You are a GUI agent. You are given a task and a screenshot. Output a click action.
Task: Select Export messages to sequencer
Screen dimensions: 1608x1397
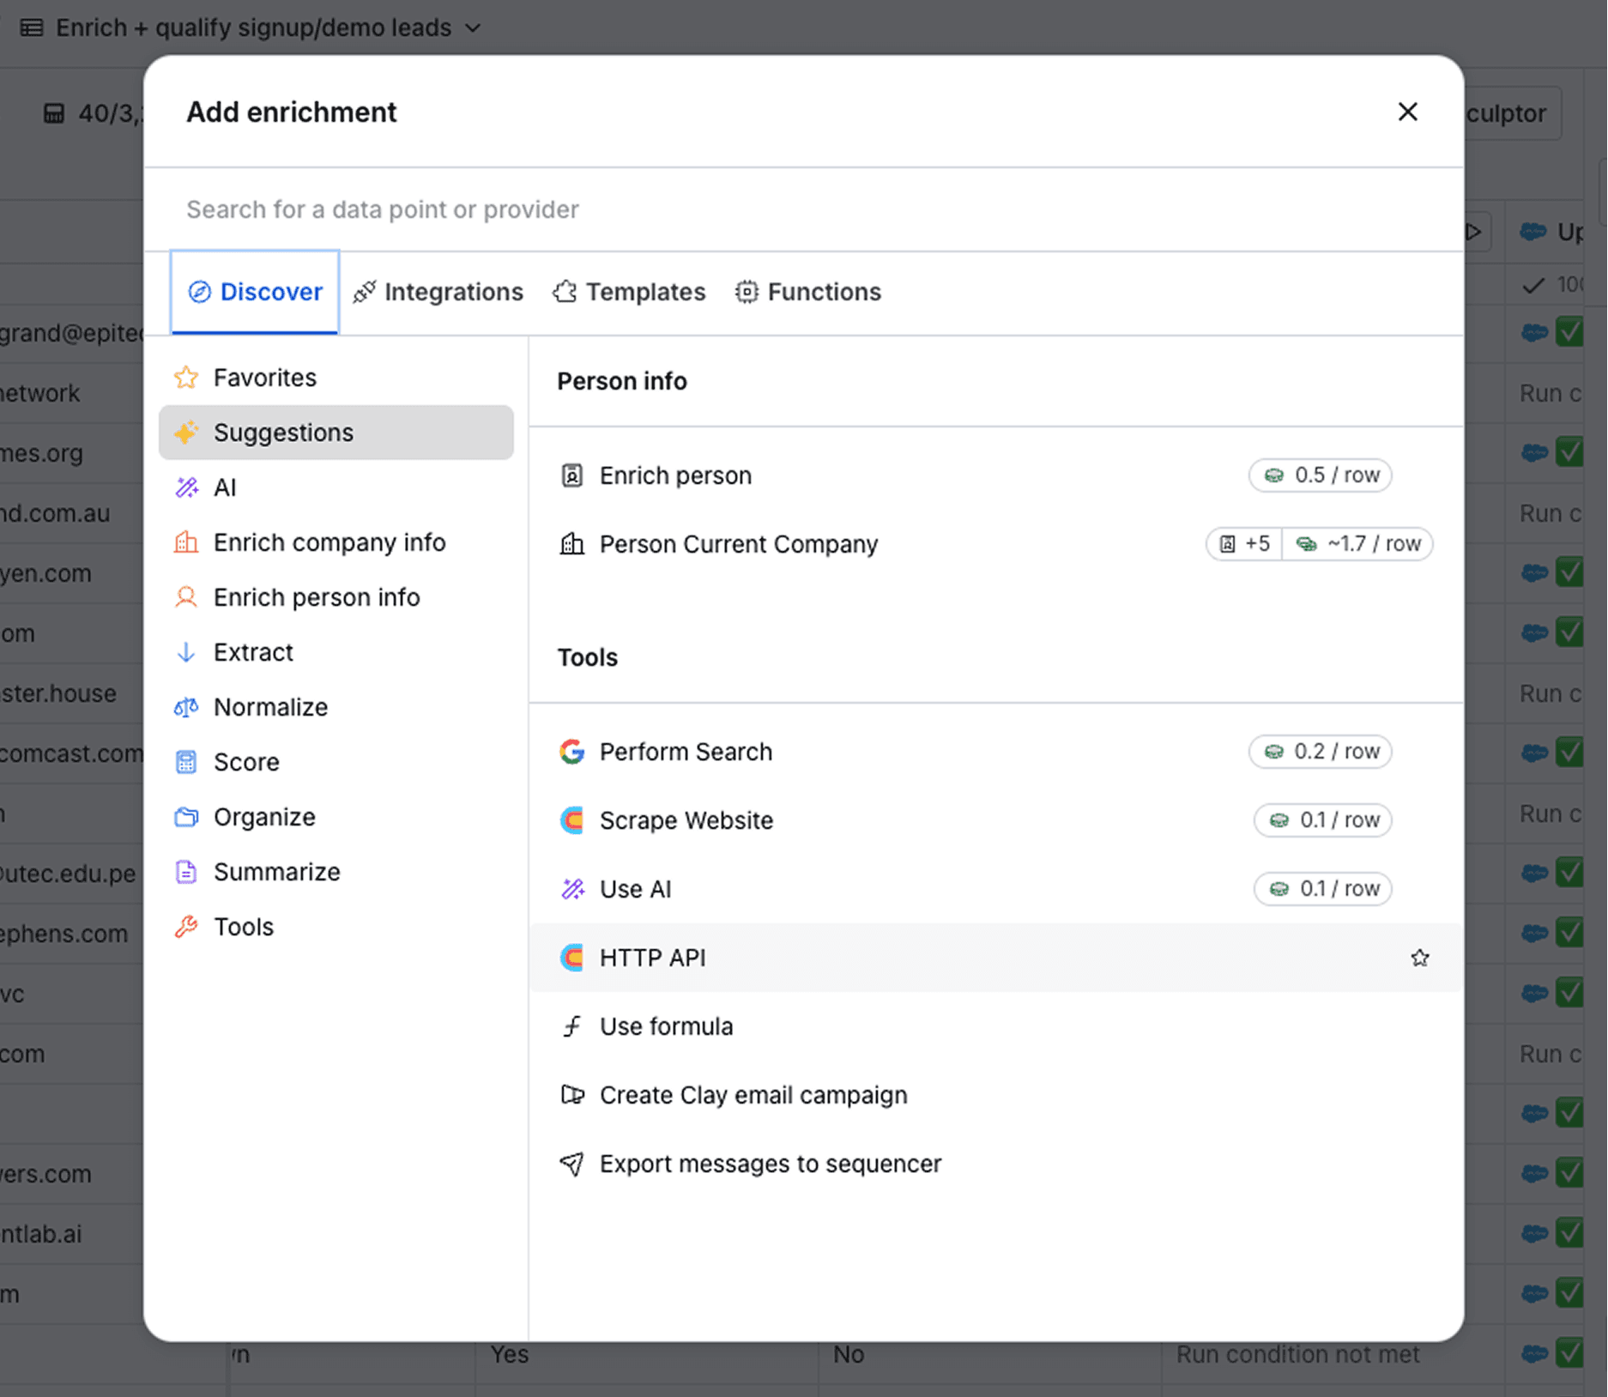tap(995, 1164)
